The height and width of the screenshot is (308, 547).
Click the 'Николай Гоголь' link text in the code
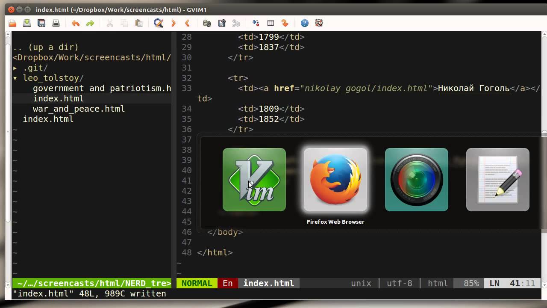click(x=474, y=89)
